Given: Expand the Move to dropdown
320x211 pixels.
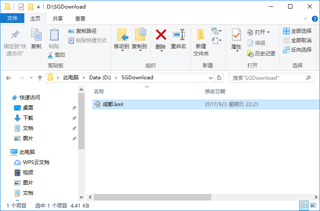Looking at the screenshot, I should point(122,51).
